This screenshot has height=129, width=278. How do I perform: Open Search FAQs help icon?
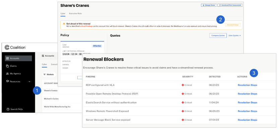click(x=8, y=109)
